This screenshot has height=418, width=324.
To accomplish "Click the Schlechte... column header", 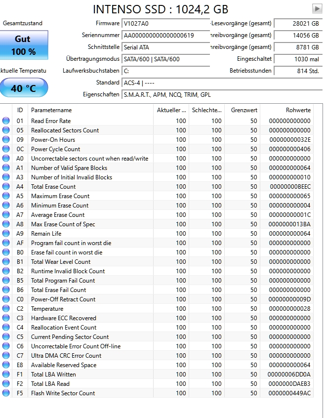I will [206, 110].
